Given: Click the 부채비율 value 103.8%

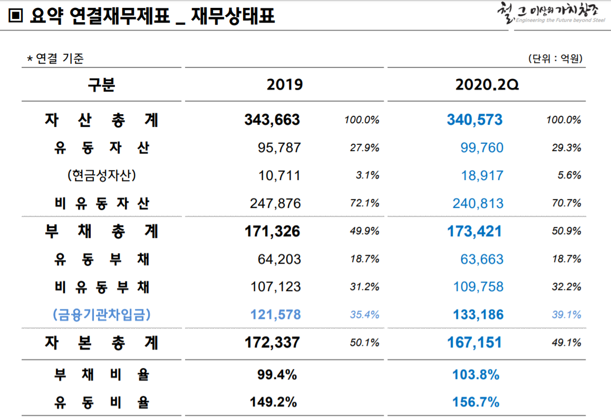Looking at the screenshot, I should 476,375.
